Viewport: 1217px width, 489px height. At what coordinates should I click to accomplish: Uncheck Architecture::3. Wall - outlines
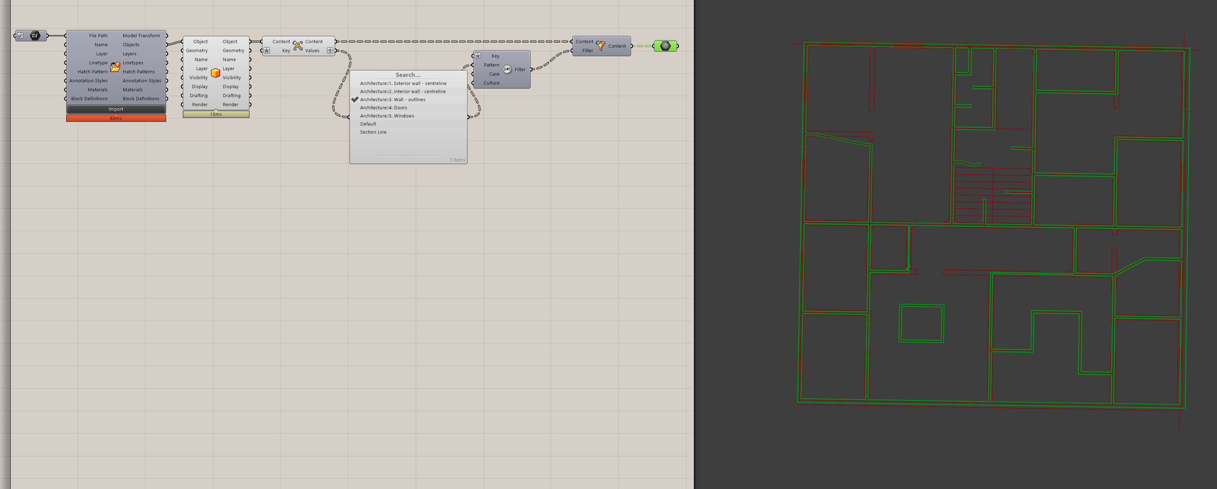393,100
